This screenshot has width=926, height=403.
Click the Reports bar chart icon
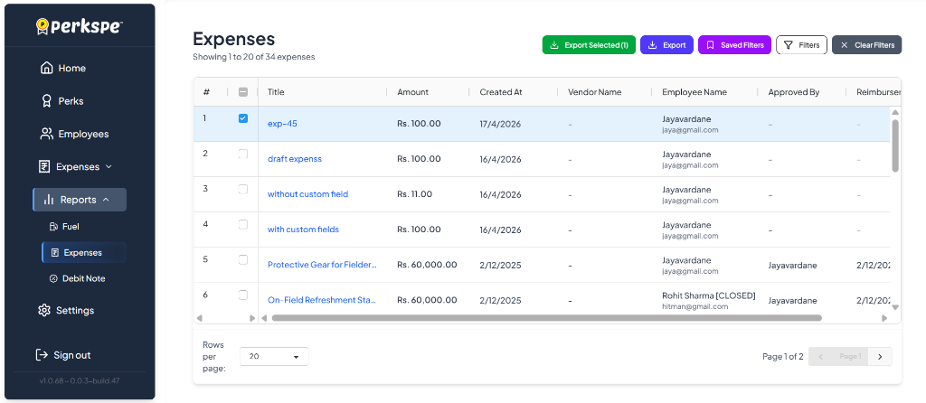pos(49,200)
